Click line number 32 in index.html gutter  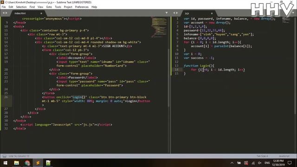6,128
